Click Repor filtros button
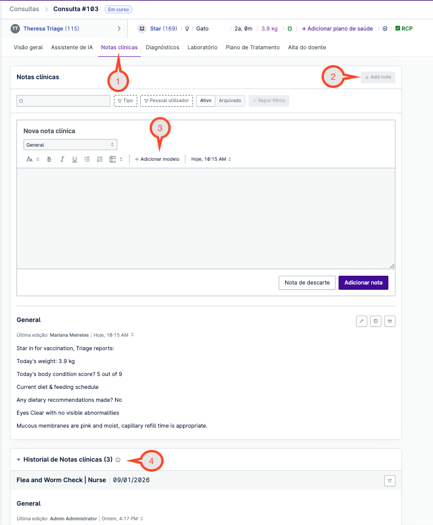This screenshot has width=433, height=525. pyautogui.click(x=269, y=101)
